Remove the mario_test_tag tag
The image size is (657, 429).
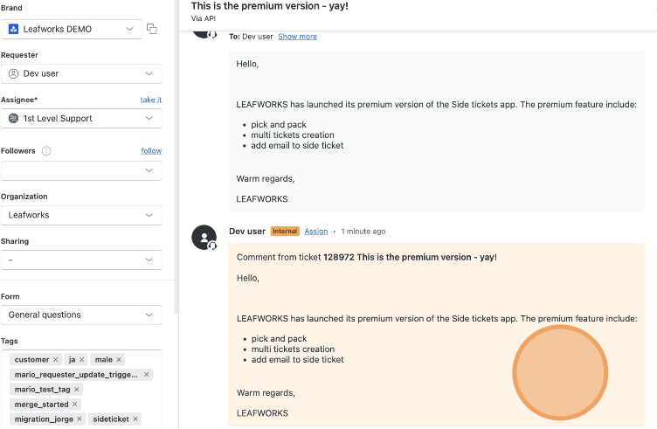[77, 389]
